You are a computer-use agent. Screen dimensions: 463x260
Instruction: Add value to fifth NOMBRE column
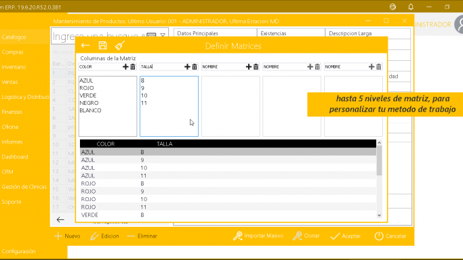click(371, 67)
